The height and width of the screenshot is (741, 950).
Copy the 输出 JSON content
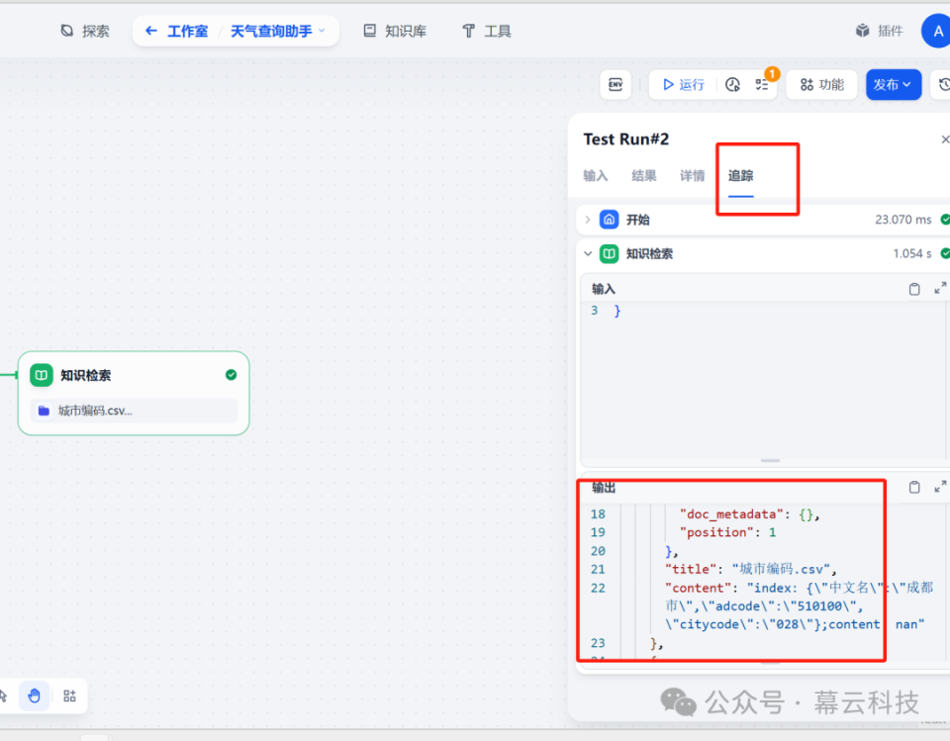(914, 487)
